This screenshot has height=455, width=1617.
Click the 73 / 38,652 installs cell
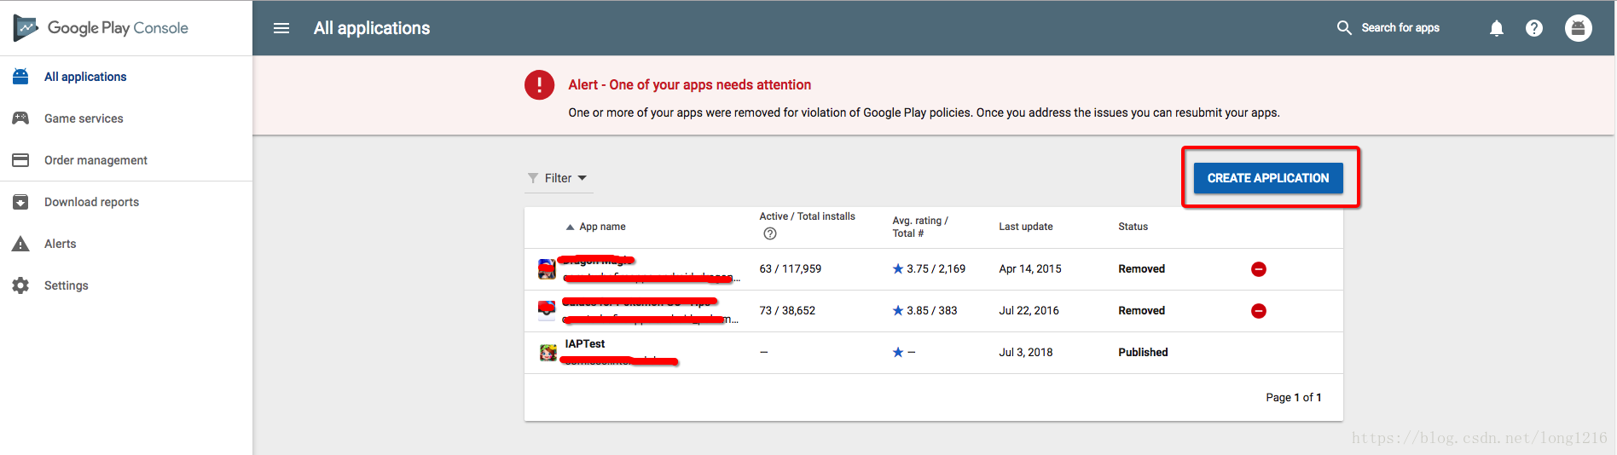(x=787, y=310)
